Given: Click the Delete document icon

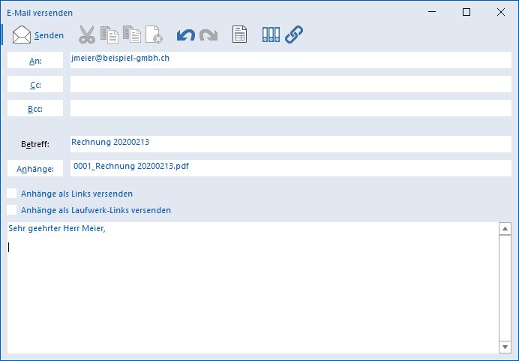Looking at the screenshot, I should click(x=154, y=35).
